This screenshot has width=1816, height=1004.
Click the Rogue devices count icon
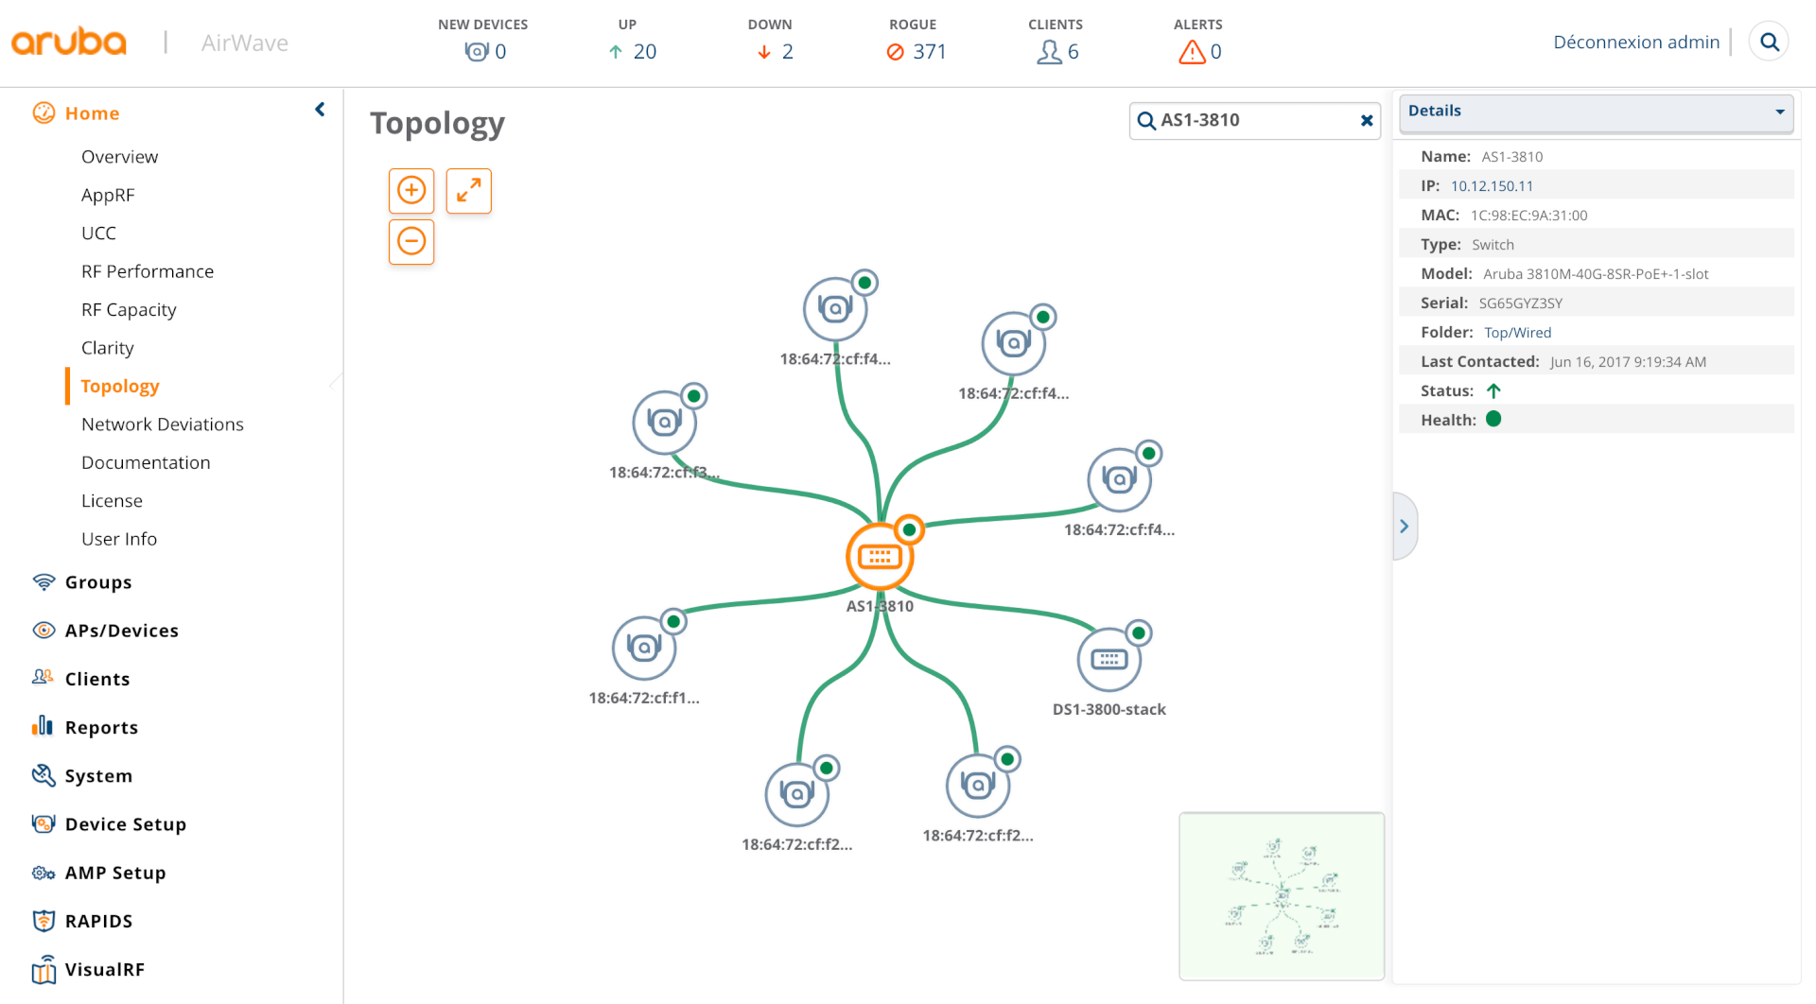pyautogui.click(x=896, y=52)
